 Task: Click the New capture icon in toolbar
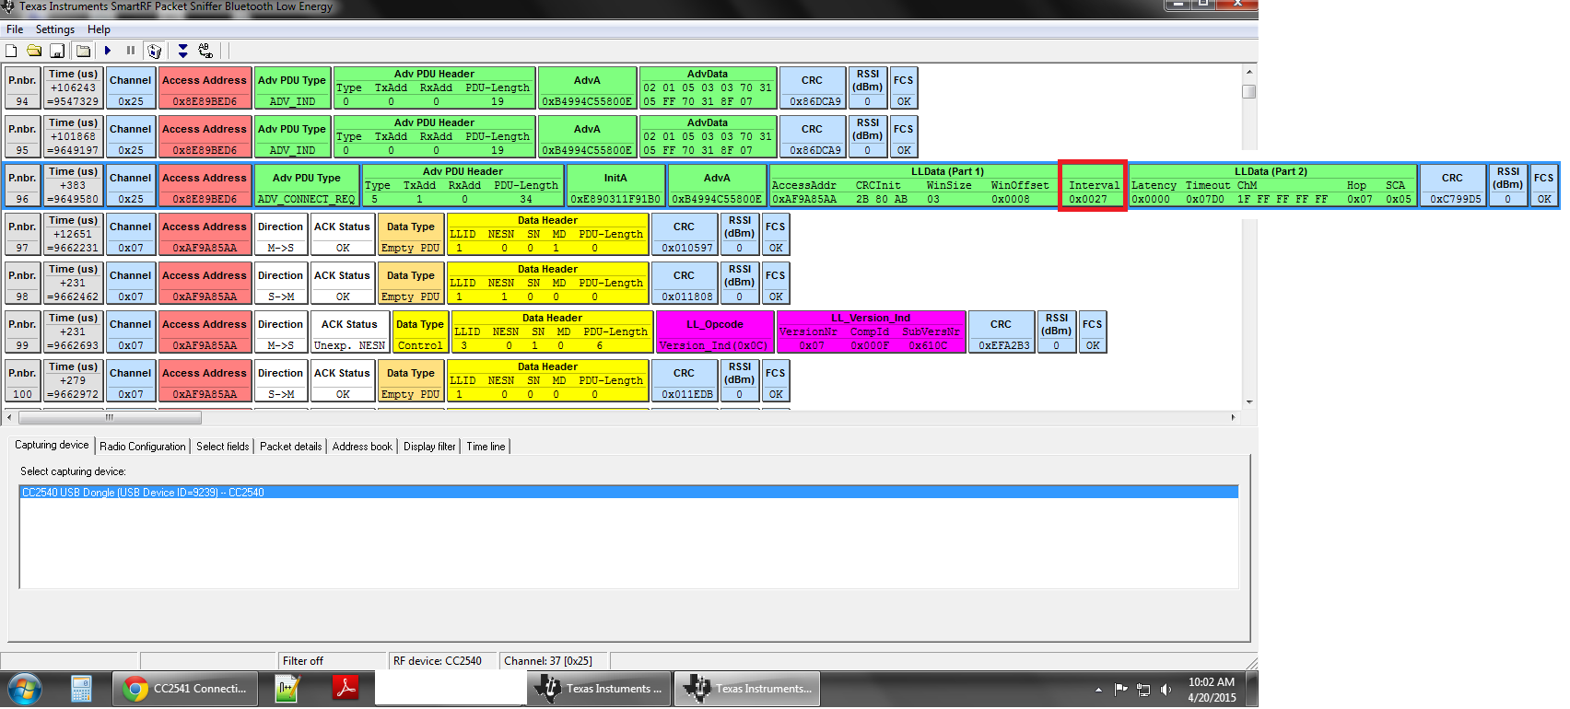click(x=12, y=51)
